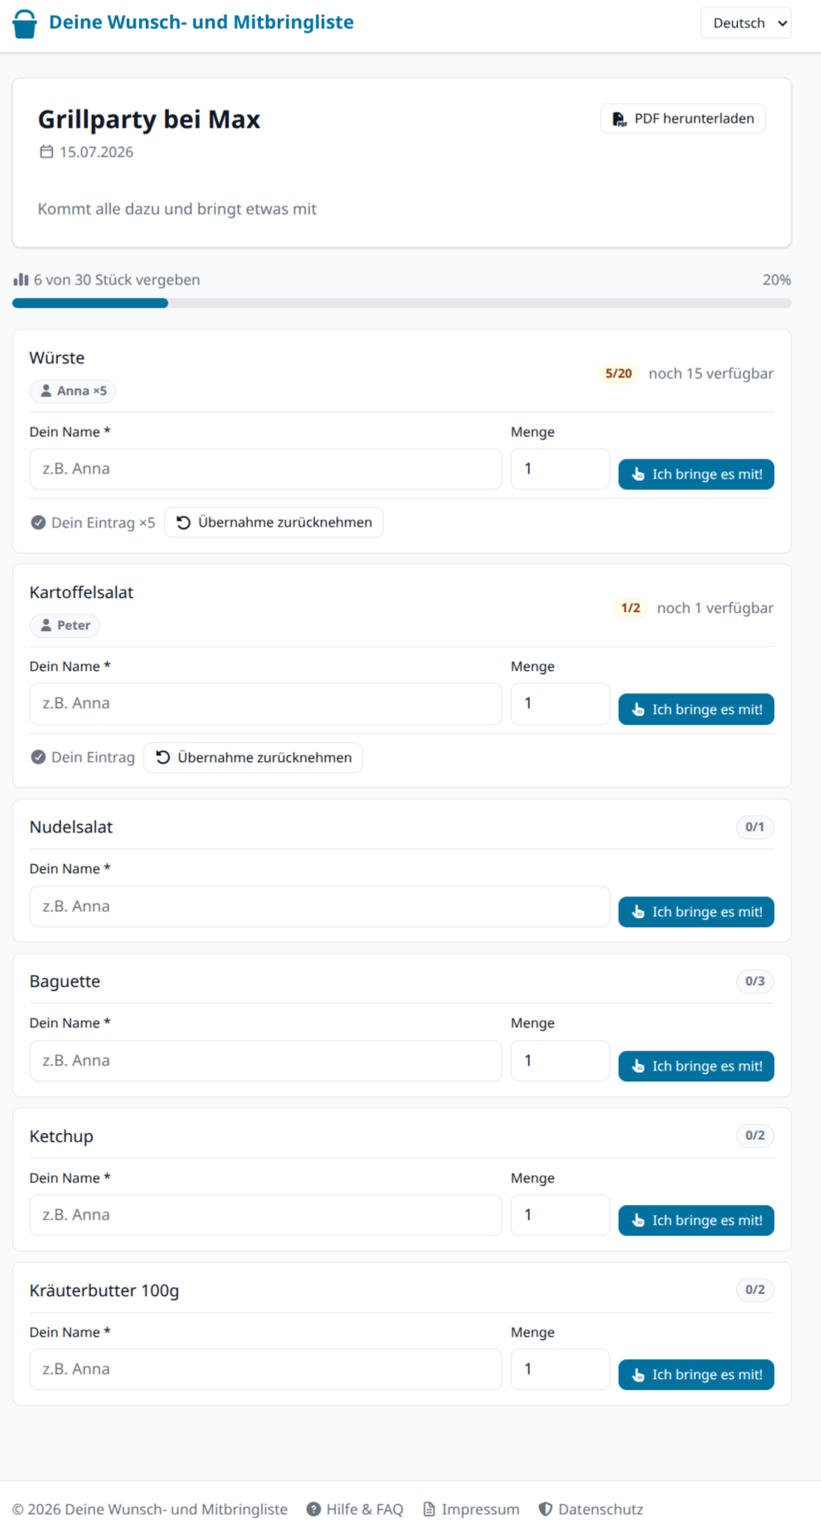Screen dimensions: 821x1525
Task: Click the undo arrow icon for Kartoffelsalat
Action: (163, 757)
